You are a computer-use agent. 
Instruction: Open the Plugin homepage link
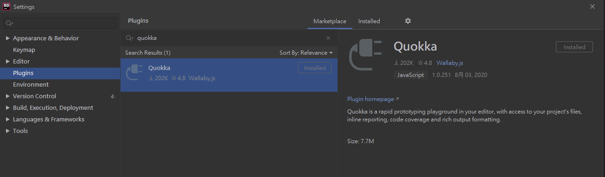373,99
